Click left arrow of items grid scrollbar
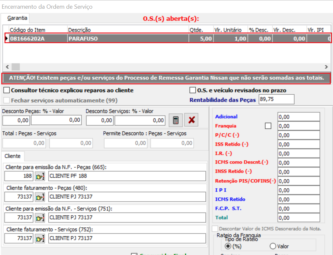Image resolution: width=333 pixels, height=255 pixels. (x=7, y=67)
